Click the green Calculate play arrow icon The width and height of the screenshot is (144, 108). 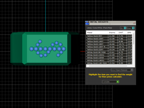118,82
